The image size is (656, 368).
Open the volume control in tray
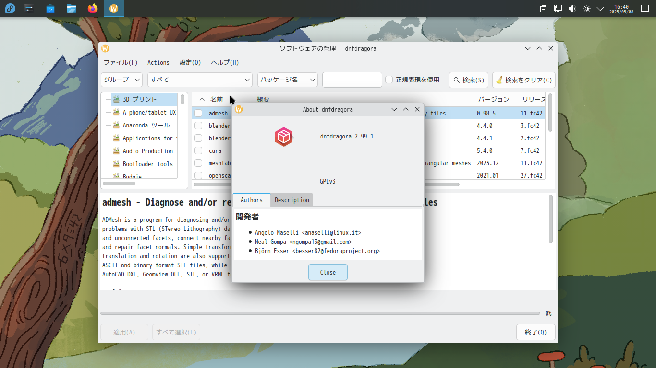(572, 9)
